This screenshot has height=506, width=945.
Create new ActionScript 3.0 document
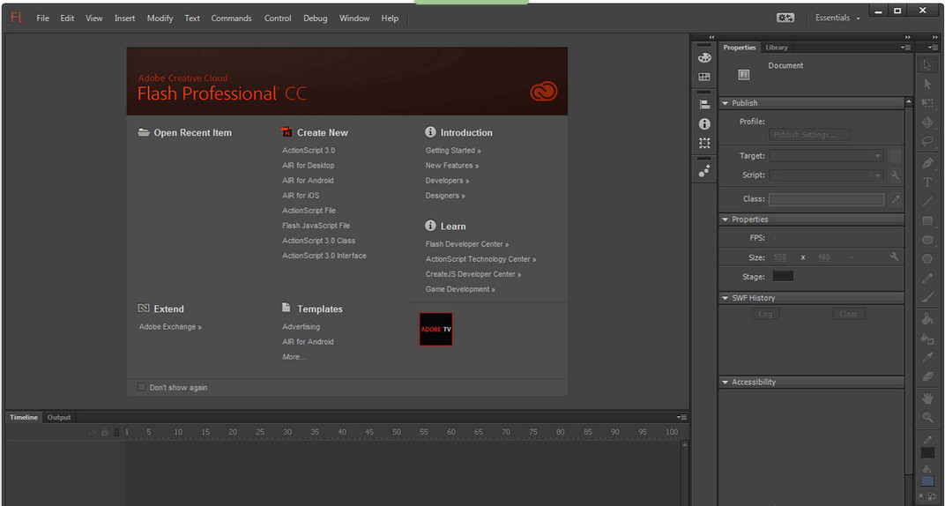[x=309, y=150]
